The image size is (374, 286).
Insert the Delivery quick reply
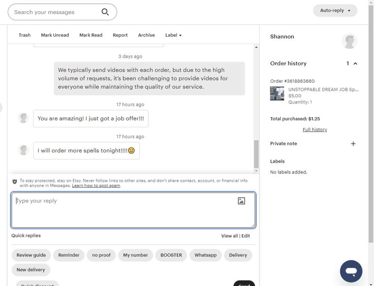coord(238,255)
